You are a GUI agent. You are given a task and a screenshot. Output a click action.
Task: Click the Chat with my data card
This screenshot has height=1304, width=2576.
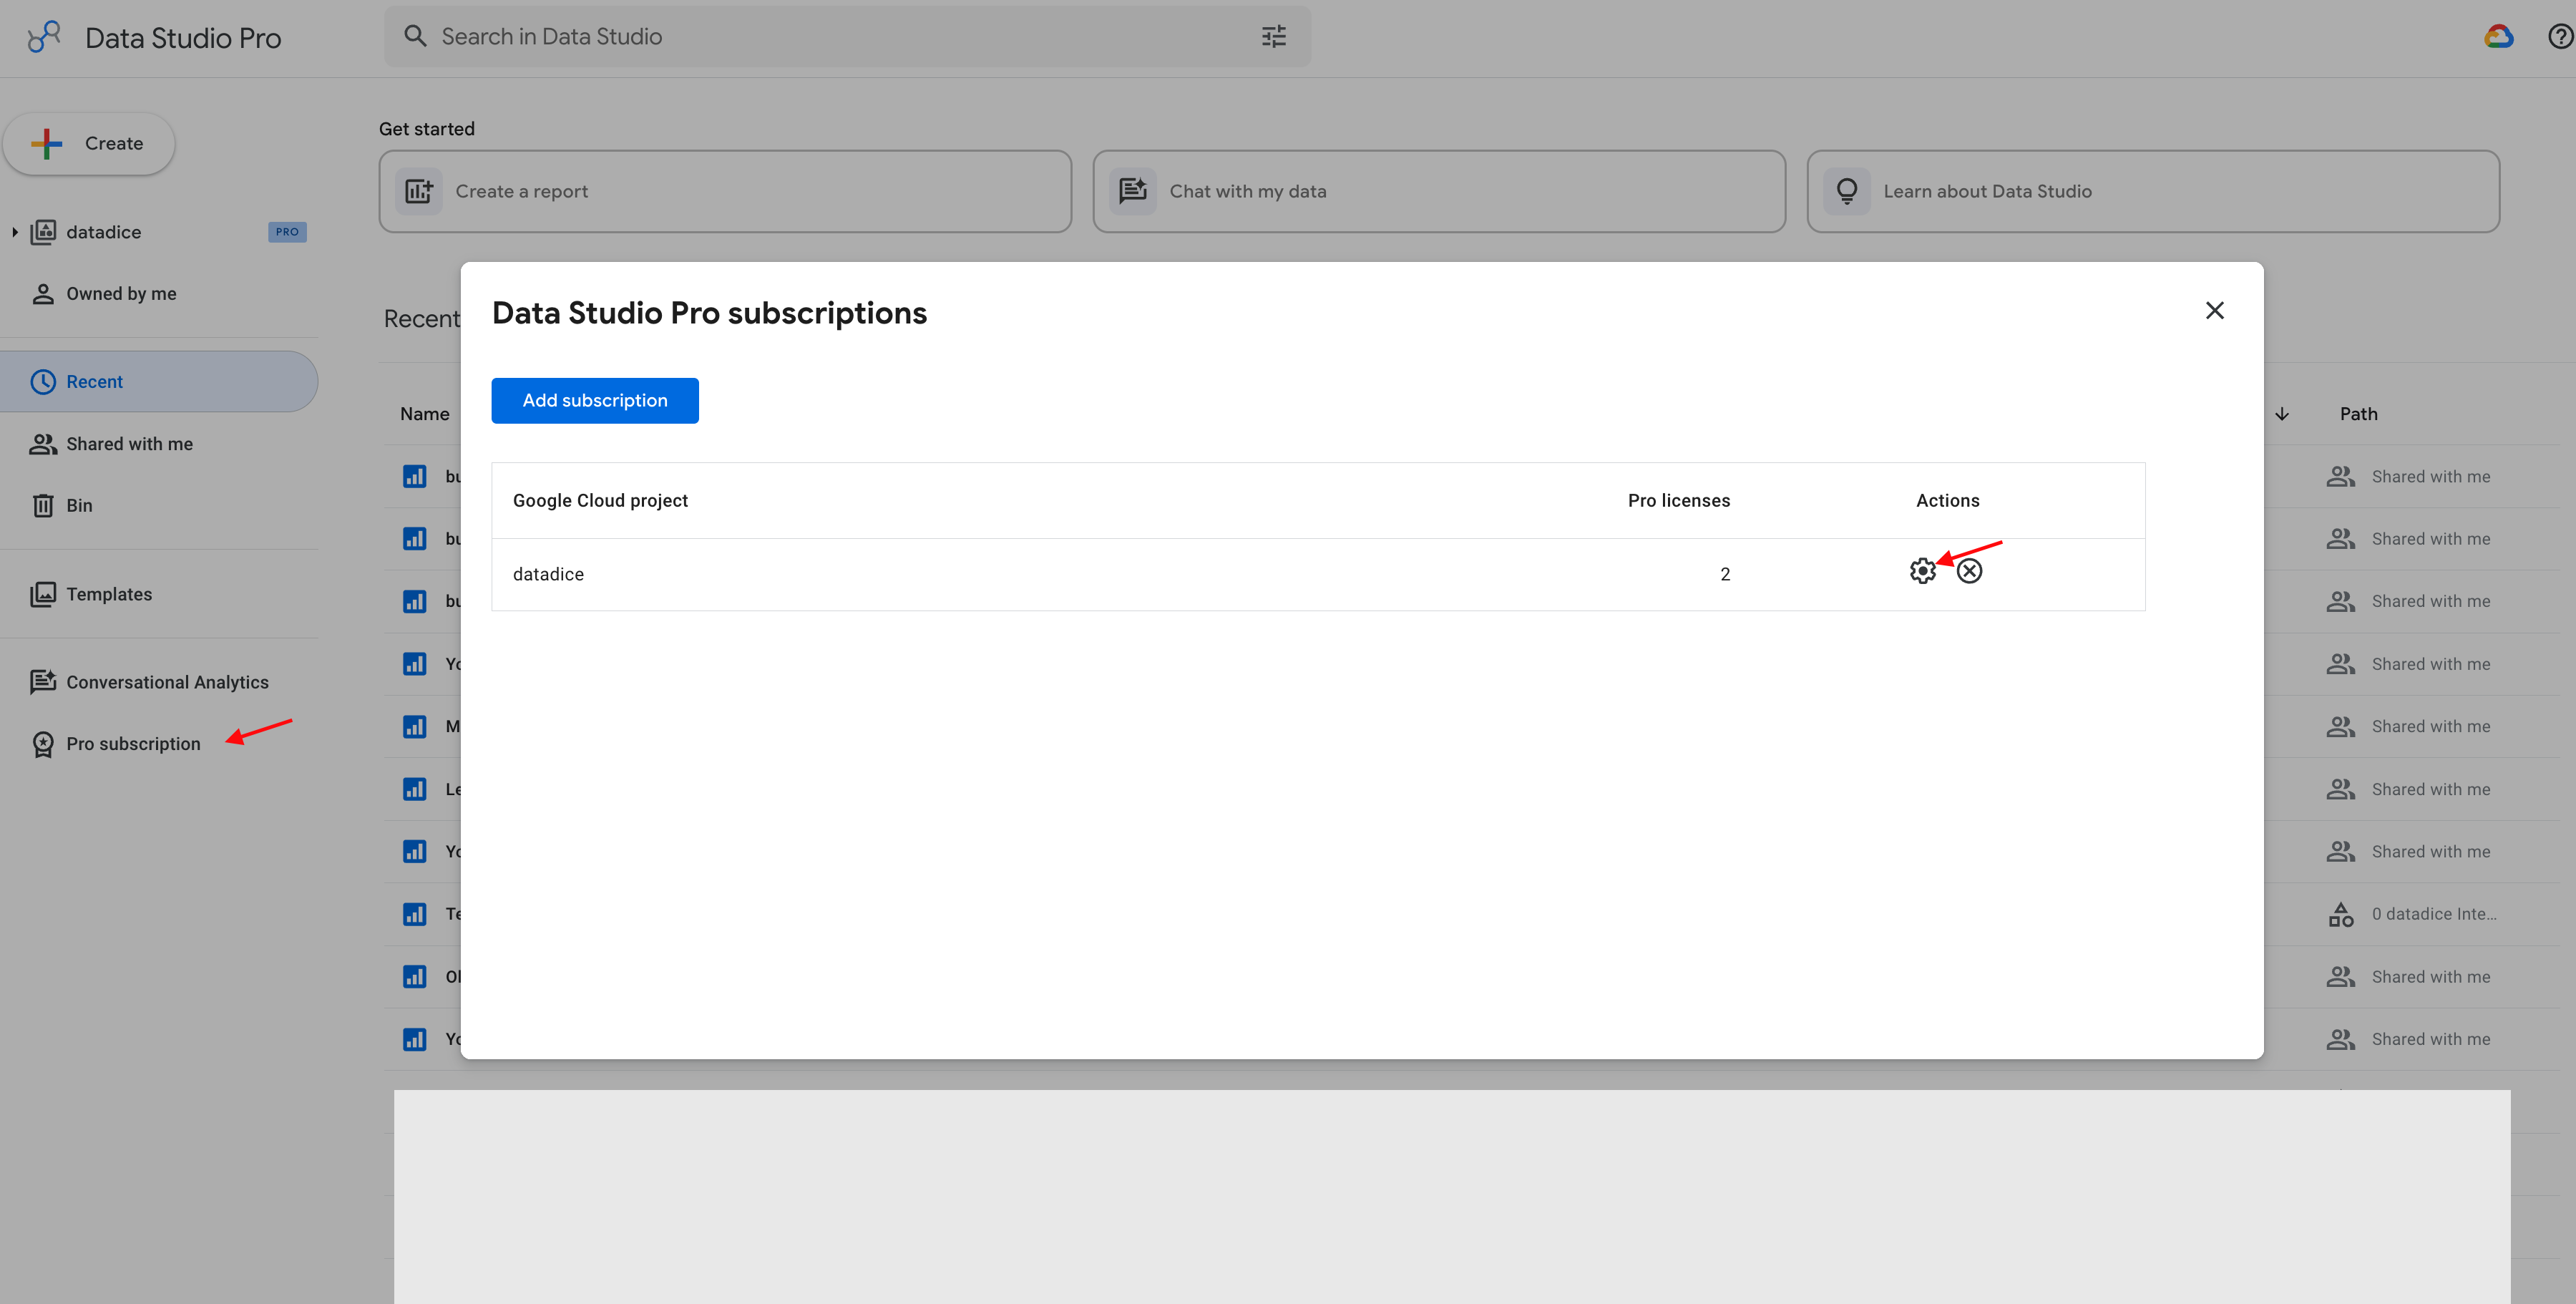(1439, 192)
